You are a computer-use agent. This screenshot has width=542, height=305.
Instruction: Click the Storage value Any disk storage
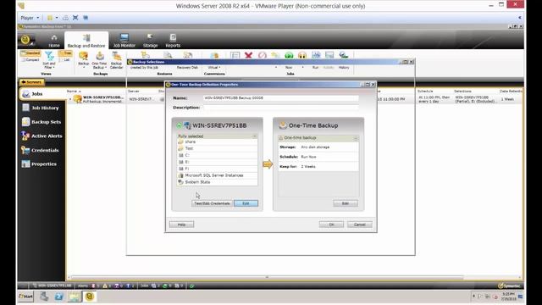315,147
